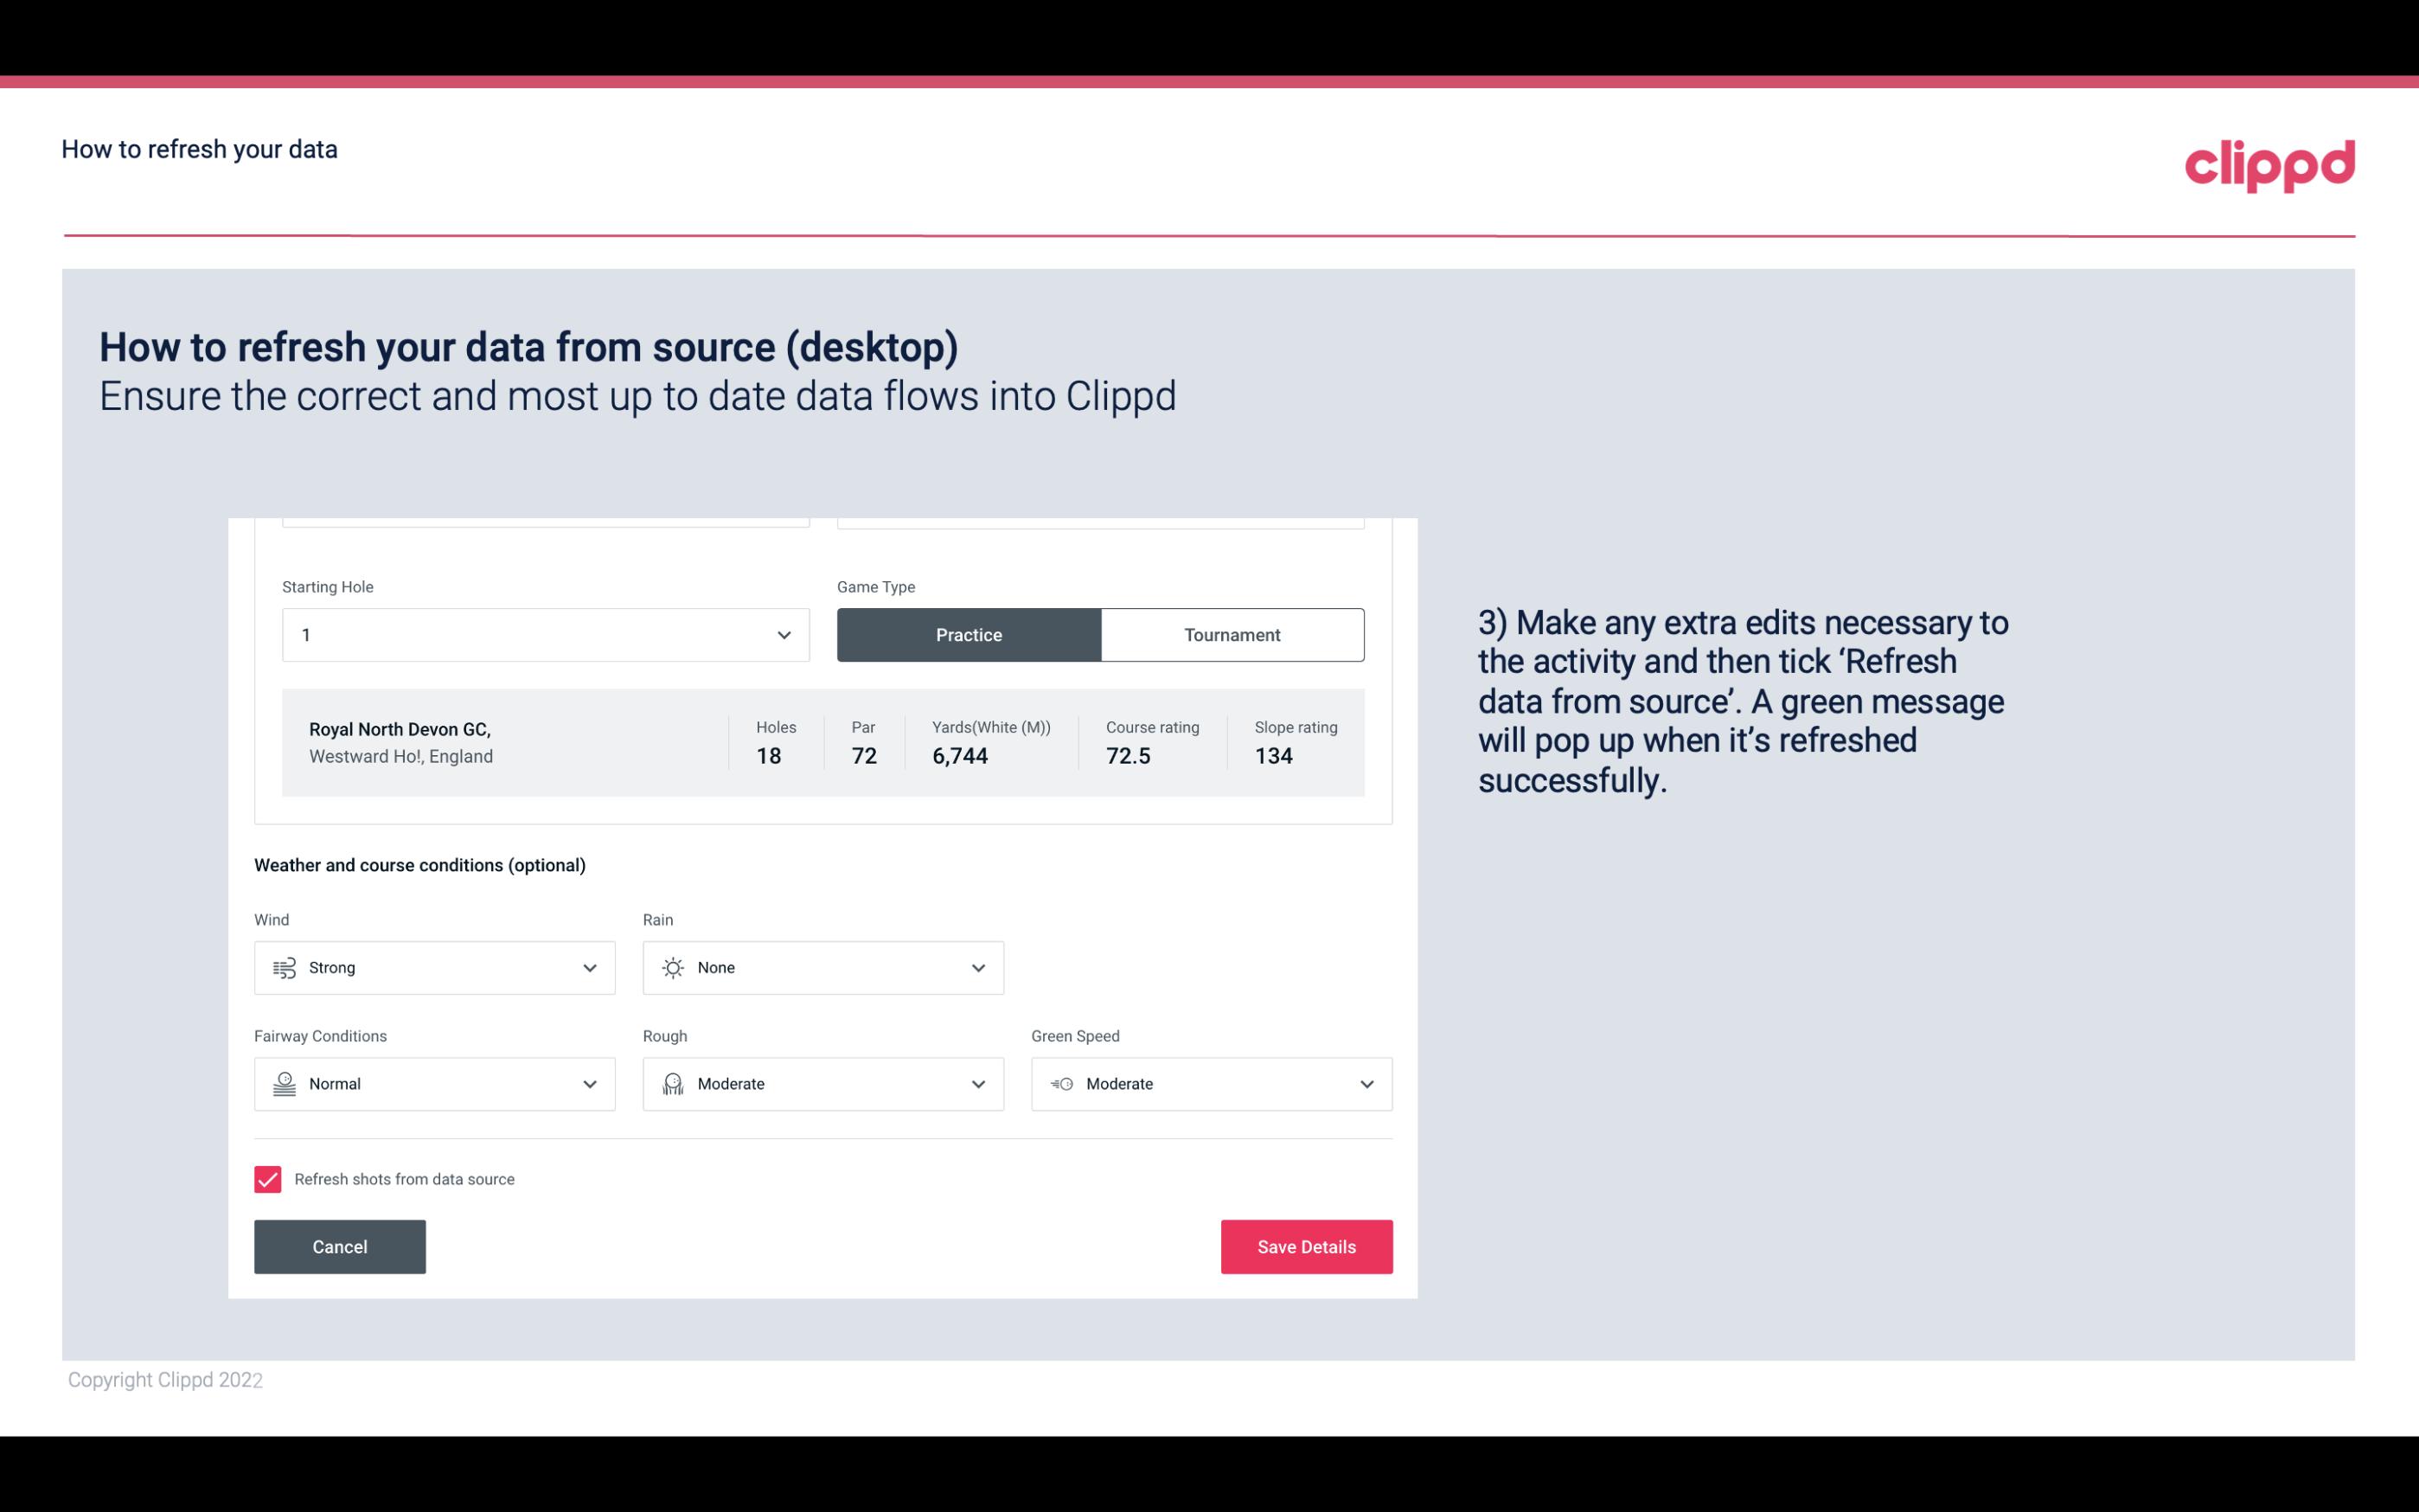Enable Refresh shots from data source checkbox

[x=266, y=1179]
